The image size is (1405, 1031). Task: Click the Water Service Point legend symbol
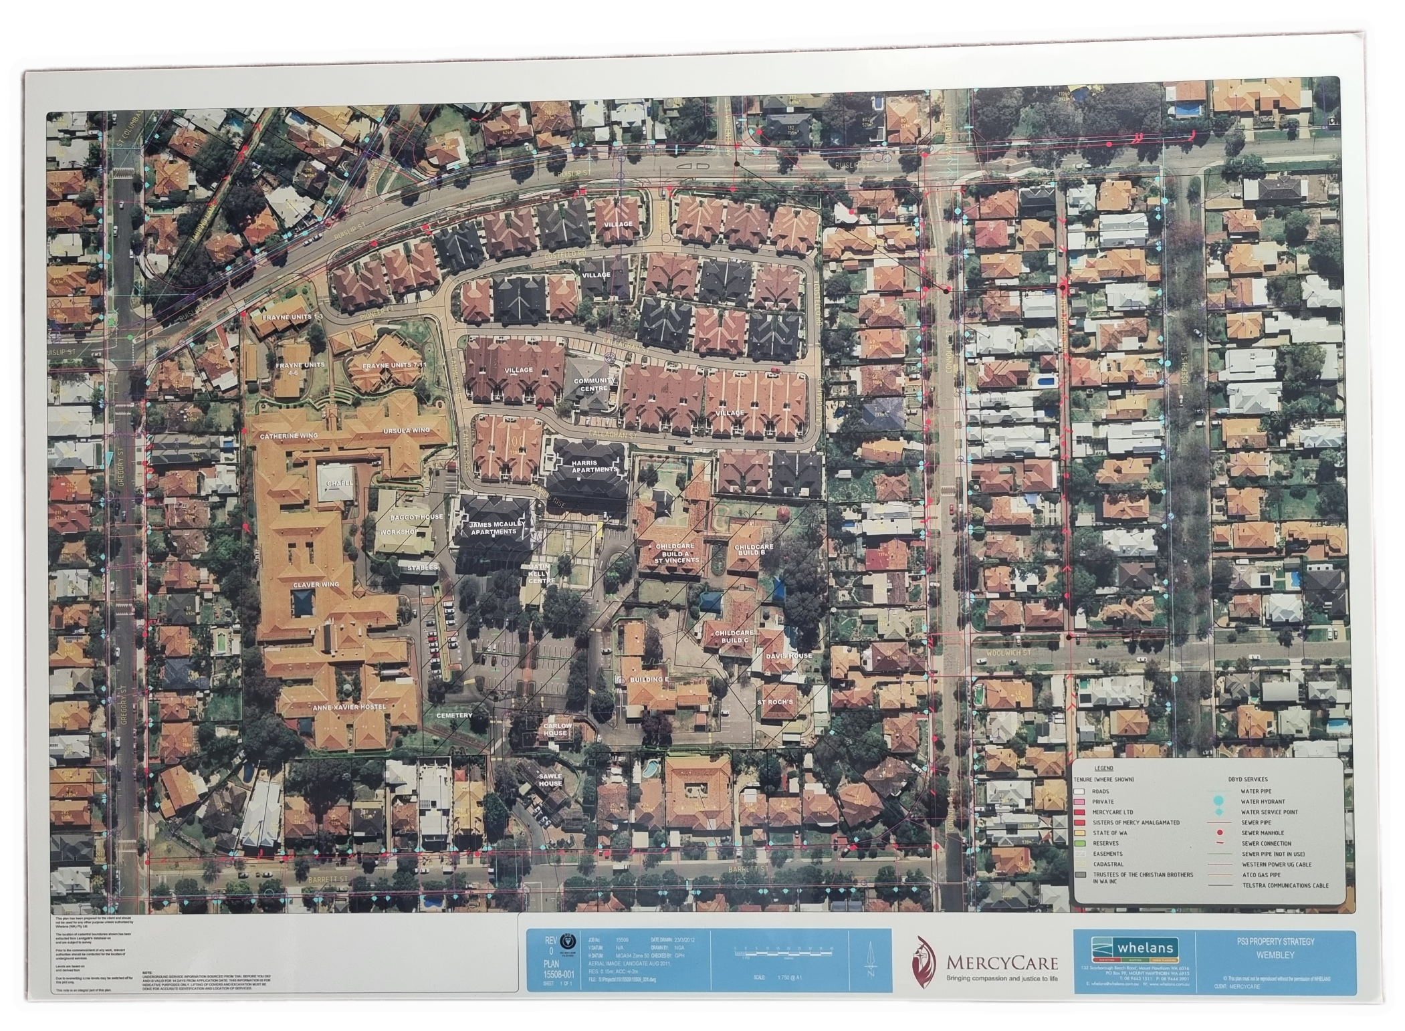coord(1218,812)
